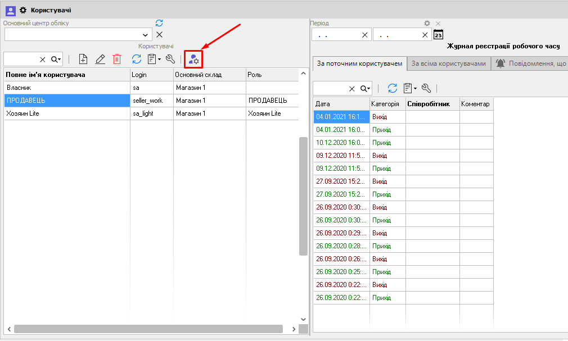Clear the main accounting center field
This screenshot has height=341, width=568.
click(x=159, y=35)
